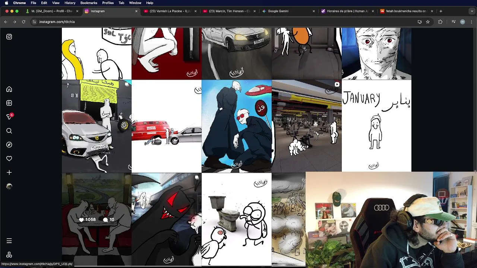The image size is (477, 268).
Task: Open the Window menu
Action: tap(135, 3)
